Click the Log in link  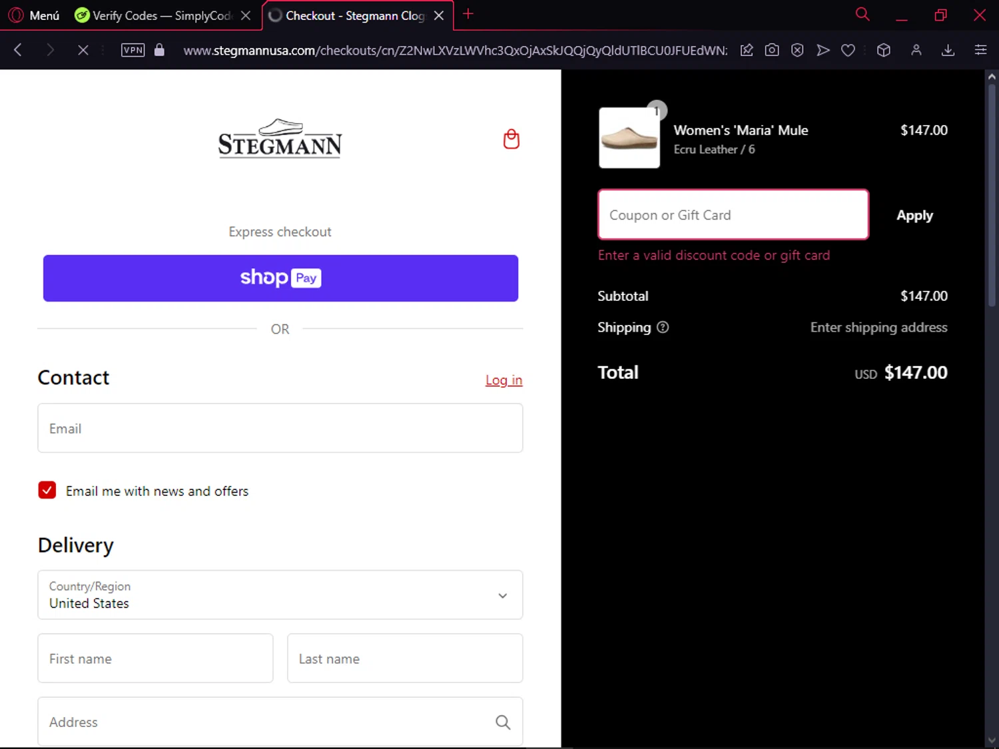tap(503, 380)
